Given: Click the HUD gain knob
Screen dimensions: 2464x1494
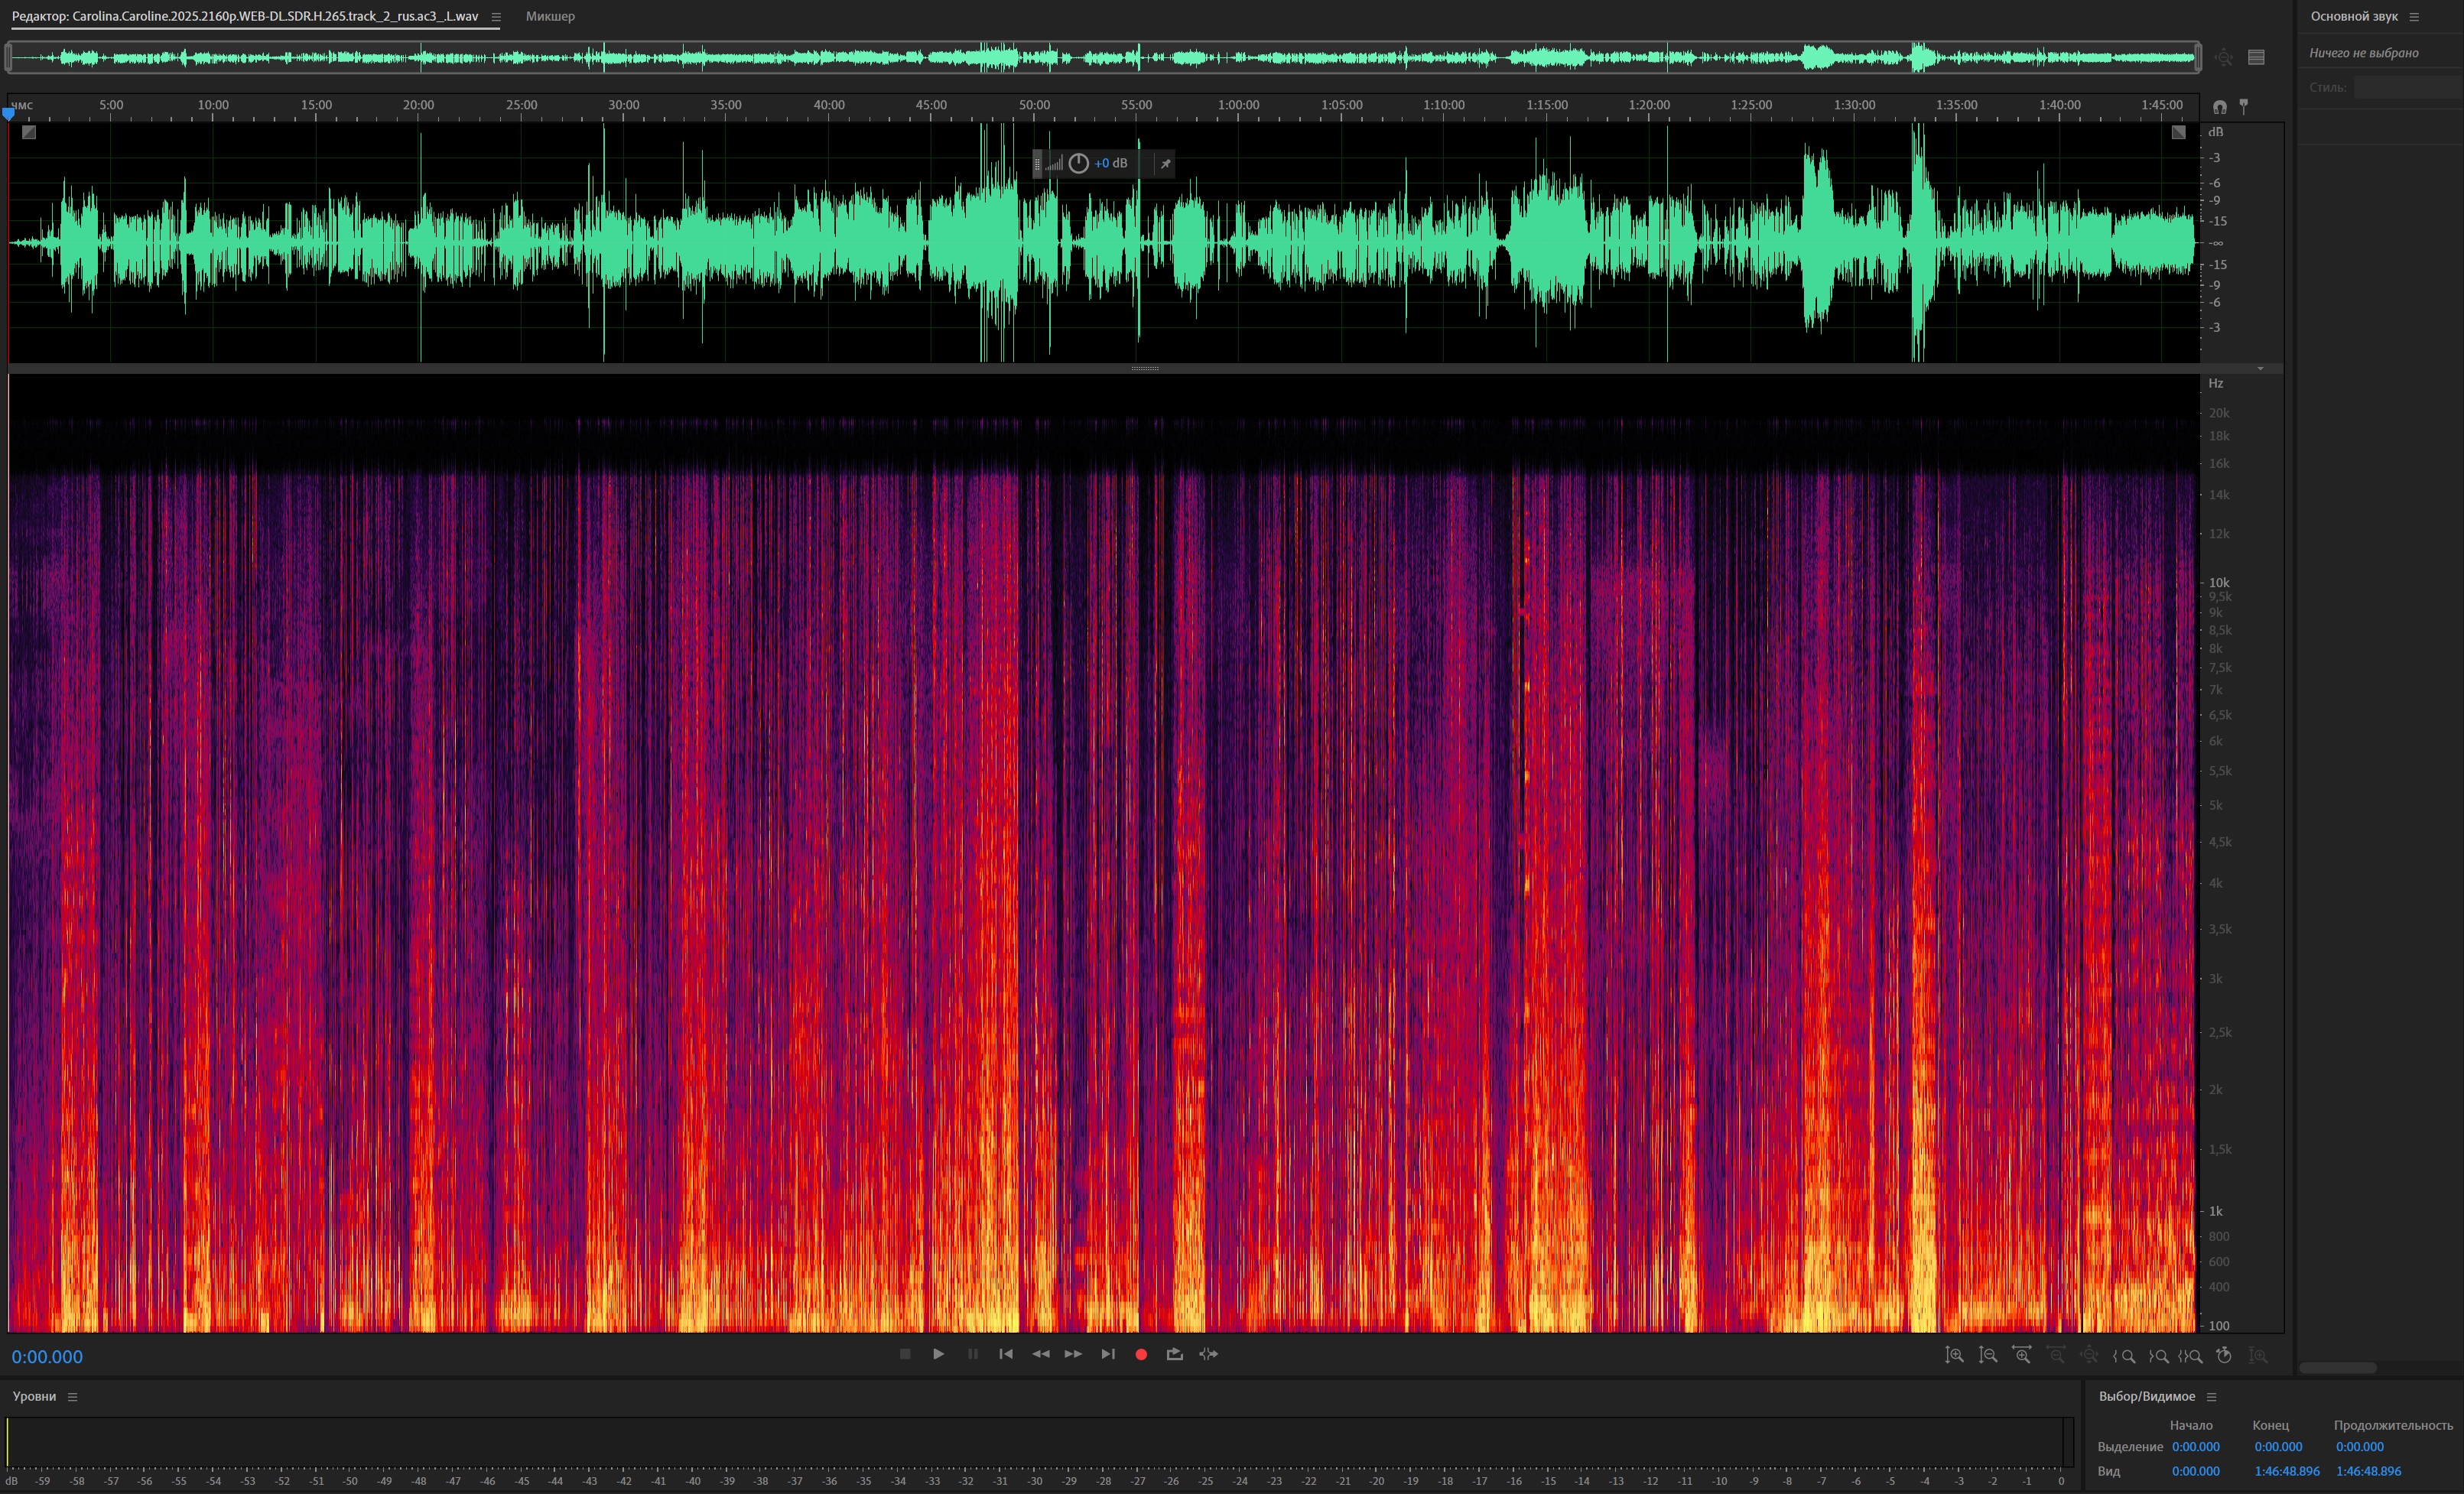Looking at the screenshot, I should click(1078, 163).
